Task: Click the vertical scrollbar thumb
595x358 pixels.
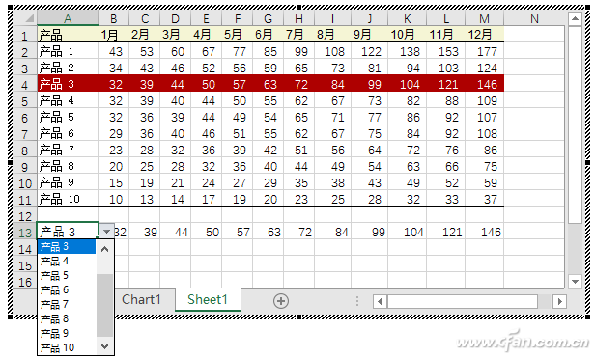Action: pos(575,124)
